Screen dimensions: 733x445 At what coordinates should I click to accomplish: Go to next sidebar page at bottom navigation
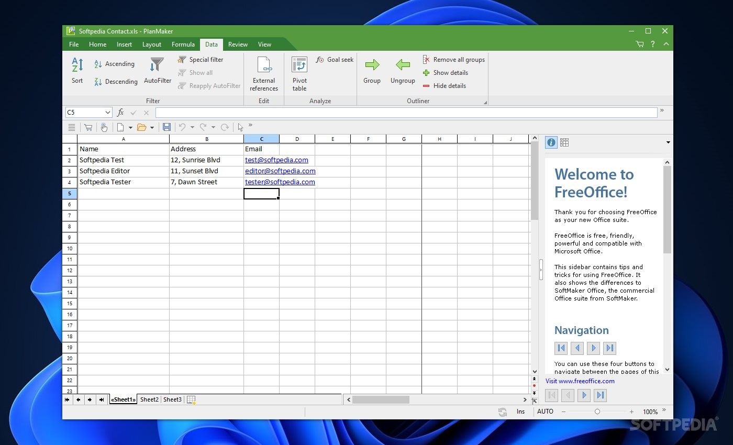pos(585,395)
